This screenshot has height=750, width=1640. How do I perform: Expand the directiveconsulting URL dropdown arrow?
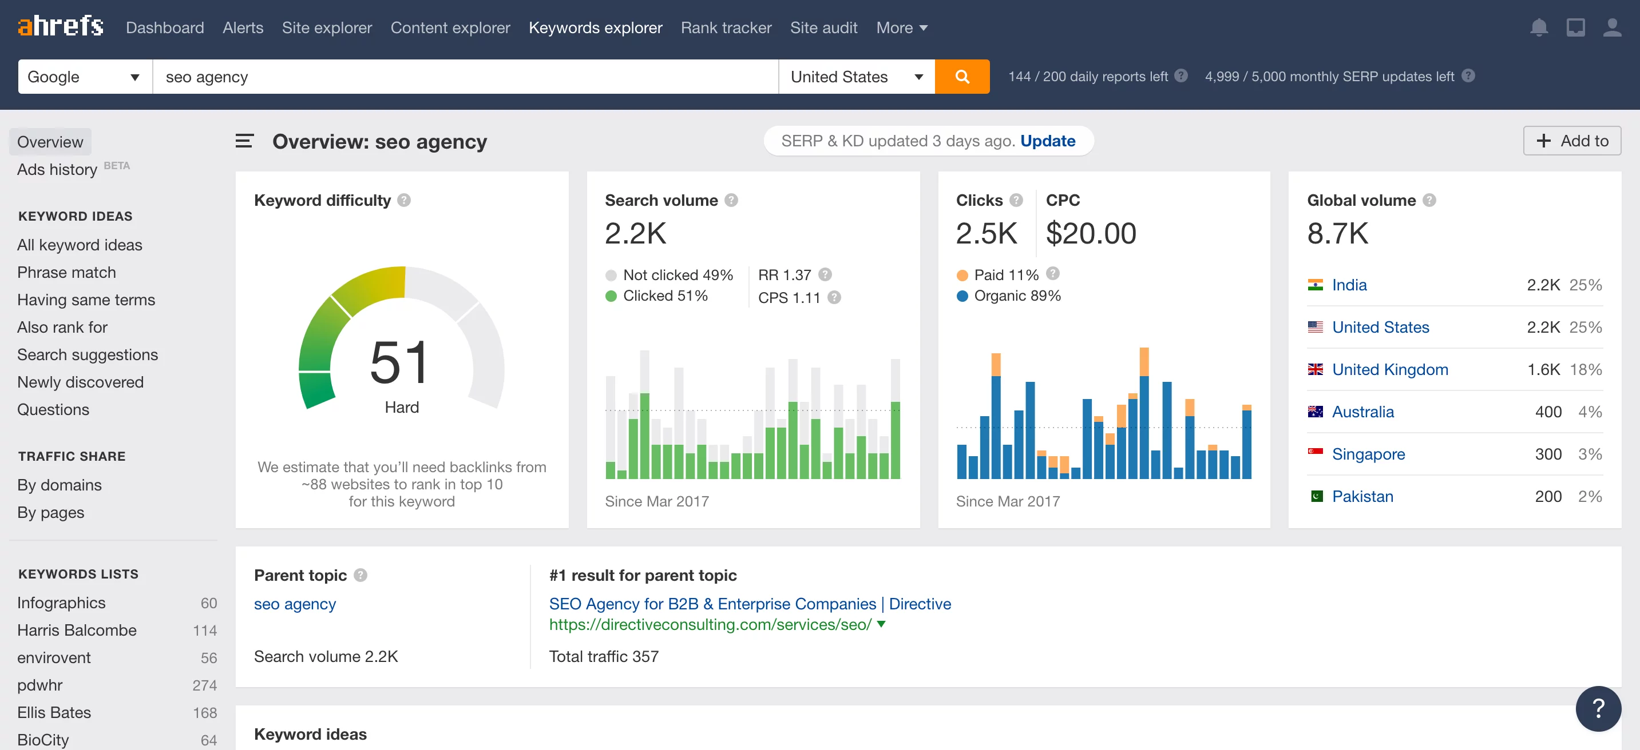point(881,624)
